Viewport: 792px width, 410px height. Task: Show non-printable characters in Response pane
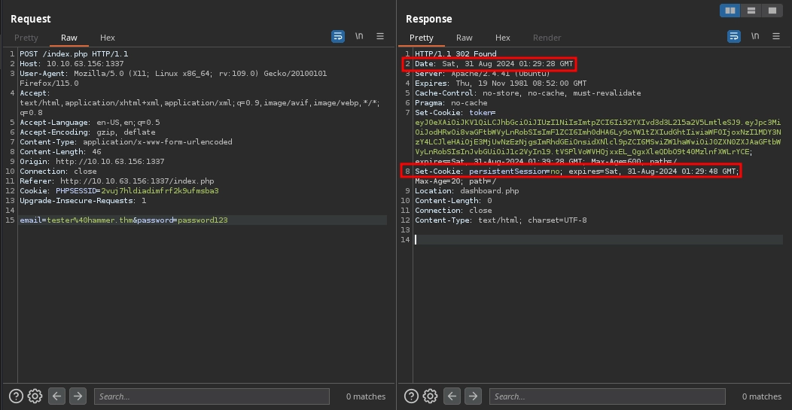point(754,36)
